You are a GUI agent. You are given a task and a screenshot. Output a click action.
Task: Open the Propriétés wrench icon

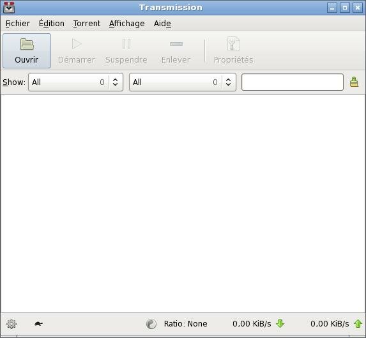tap(233, 44)
